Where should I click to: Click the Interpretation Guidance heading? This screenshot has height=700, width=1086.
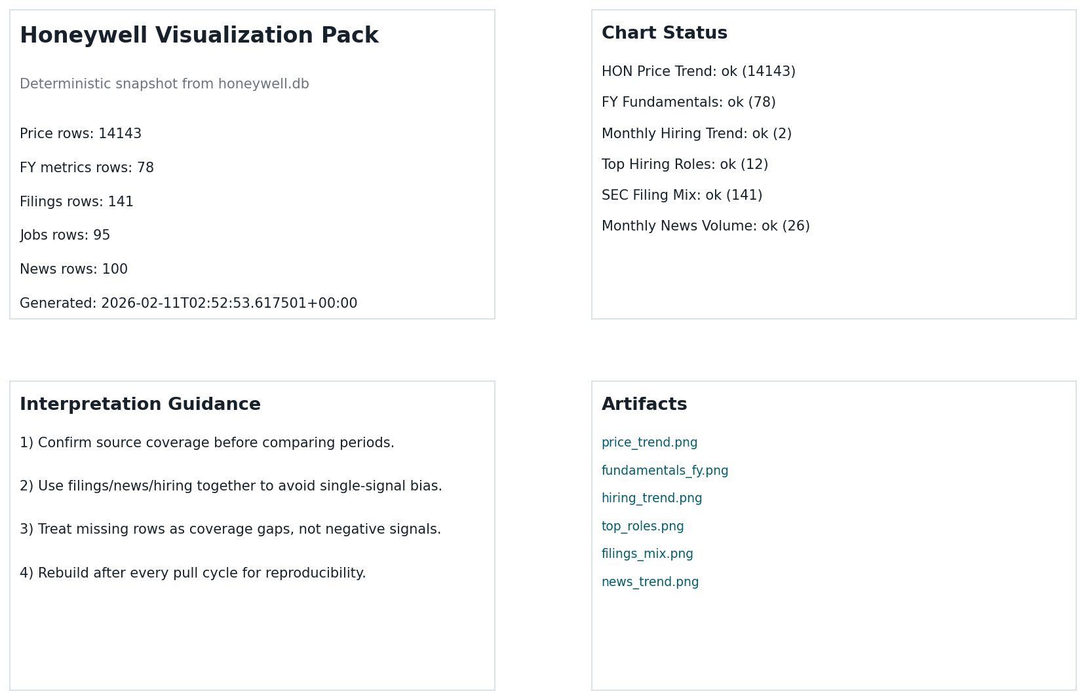[x=140, y=405]
